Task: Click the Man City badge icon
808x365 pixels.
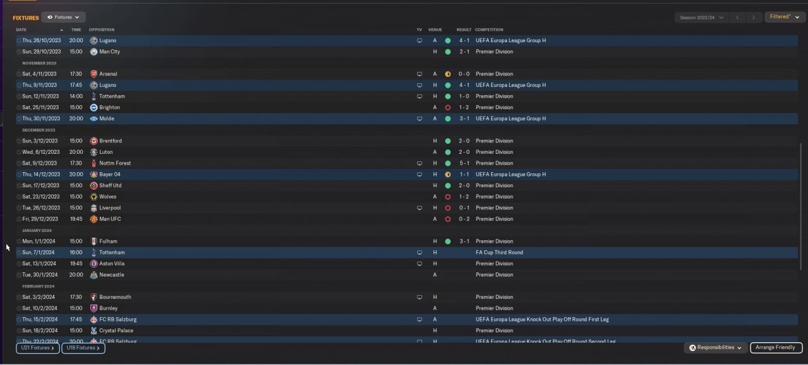Action: (x=93, y=52)
